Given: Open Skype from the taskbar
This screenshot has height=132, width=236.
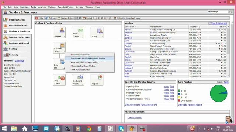Looking at the screenshot, I should [121, 129].
